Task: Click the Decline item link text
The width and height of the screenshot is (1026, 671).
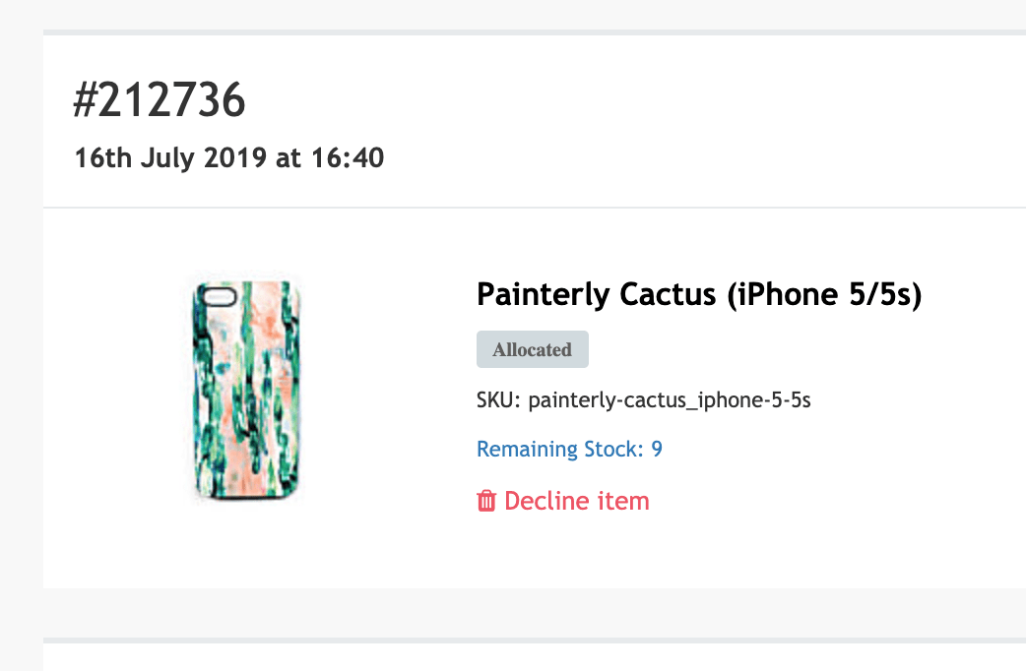Action: pyautogui.click(x=576, y=502)
